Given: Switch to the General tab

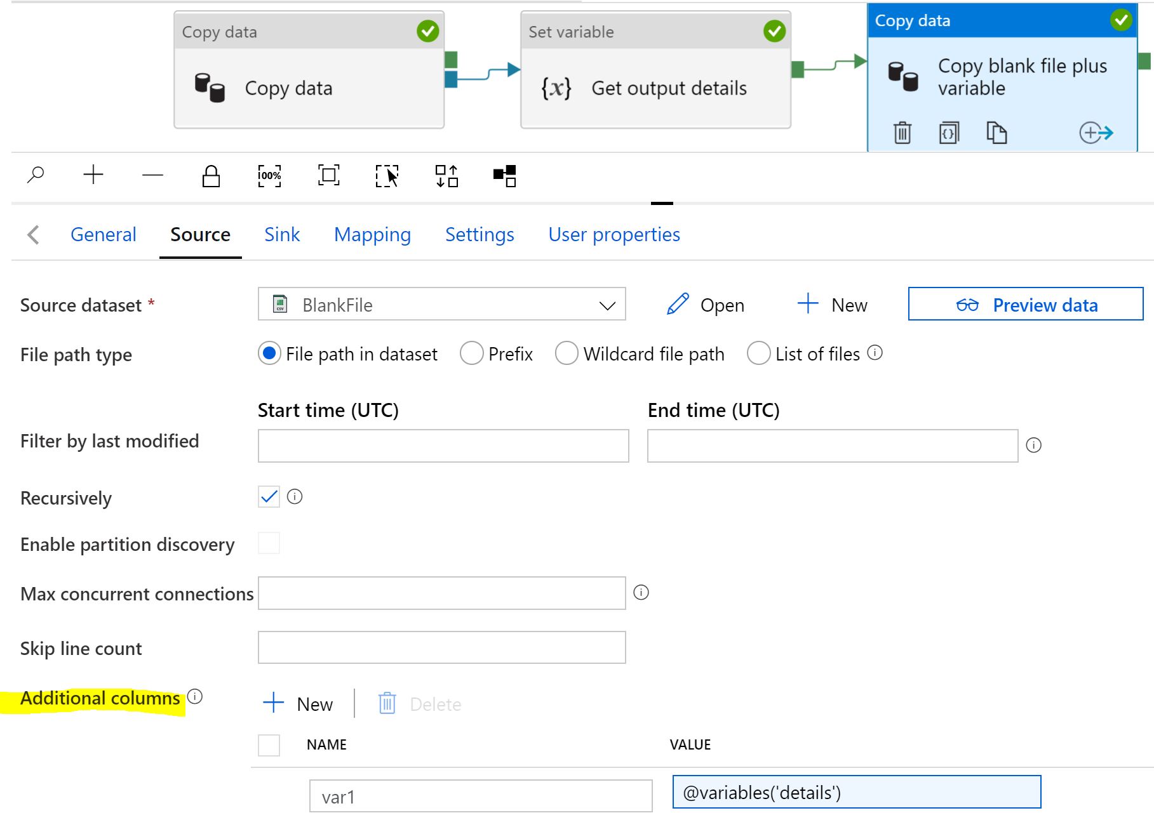Looking at the screenshot, I should (x=103, y=235).
